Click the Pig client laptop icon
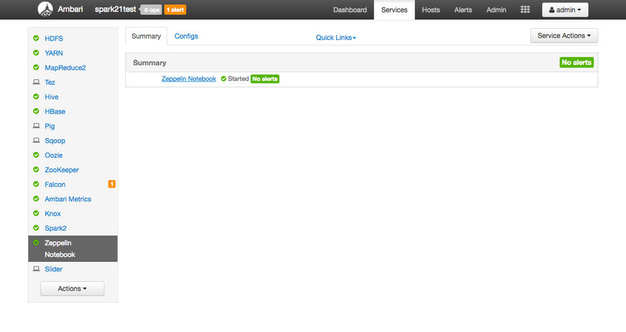The width and height of the screenshot is (626, 332). [36, 126]
